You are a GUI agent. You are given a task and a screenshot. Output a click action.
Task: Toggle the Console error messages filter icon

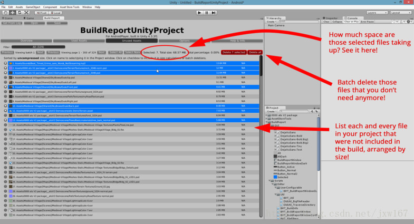409,22
